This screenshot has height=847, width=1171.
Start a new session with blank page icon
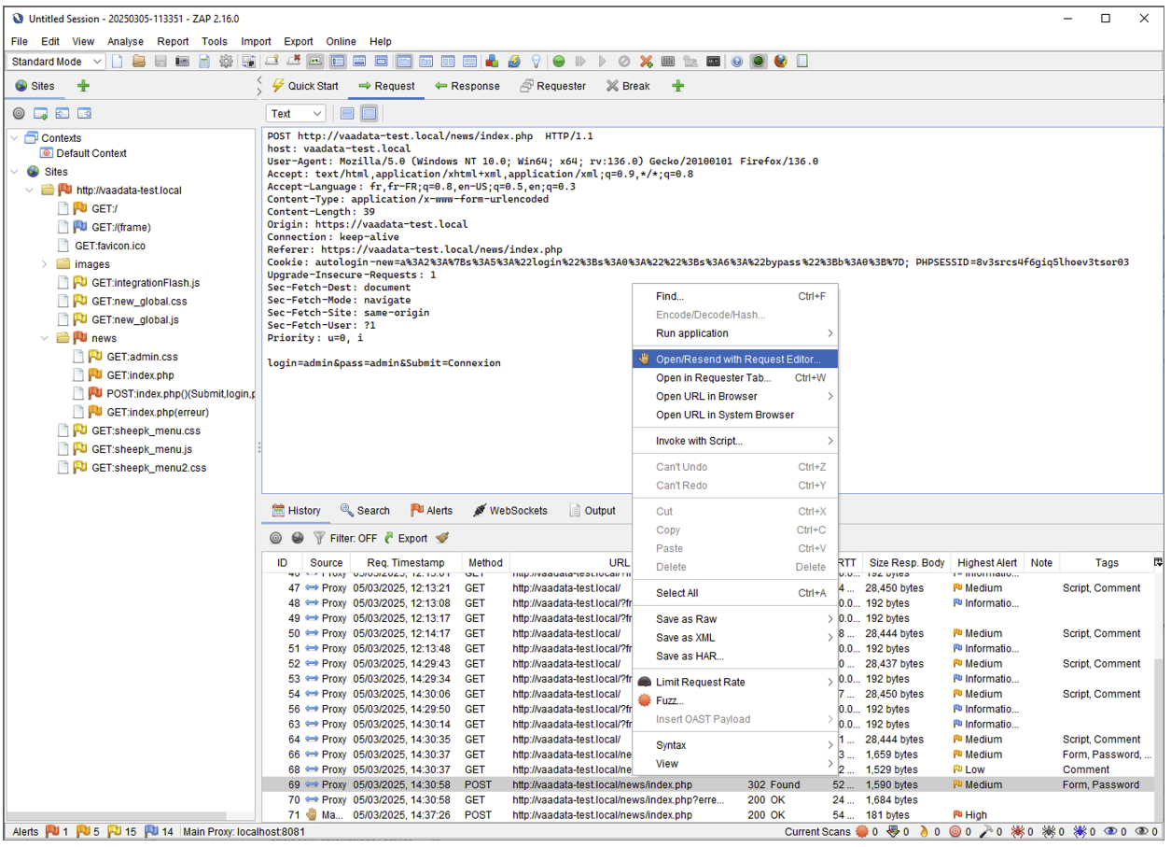pyautogui.click(x=116, y=62)
